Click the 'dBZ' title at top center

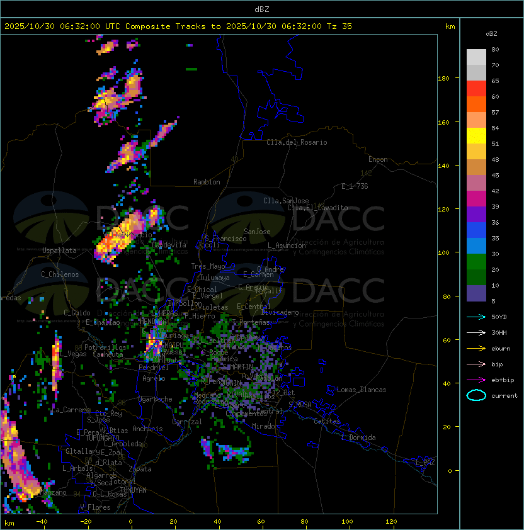tap(262, 9)
